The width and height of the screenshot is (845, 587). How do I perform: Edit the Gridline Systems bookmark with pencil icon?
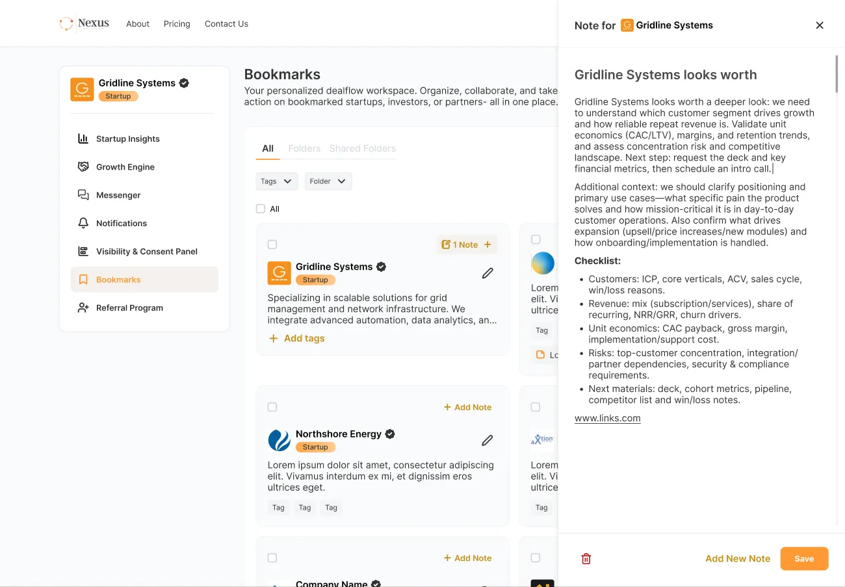(487, 273)
